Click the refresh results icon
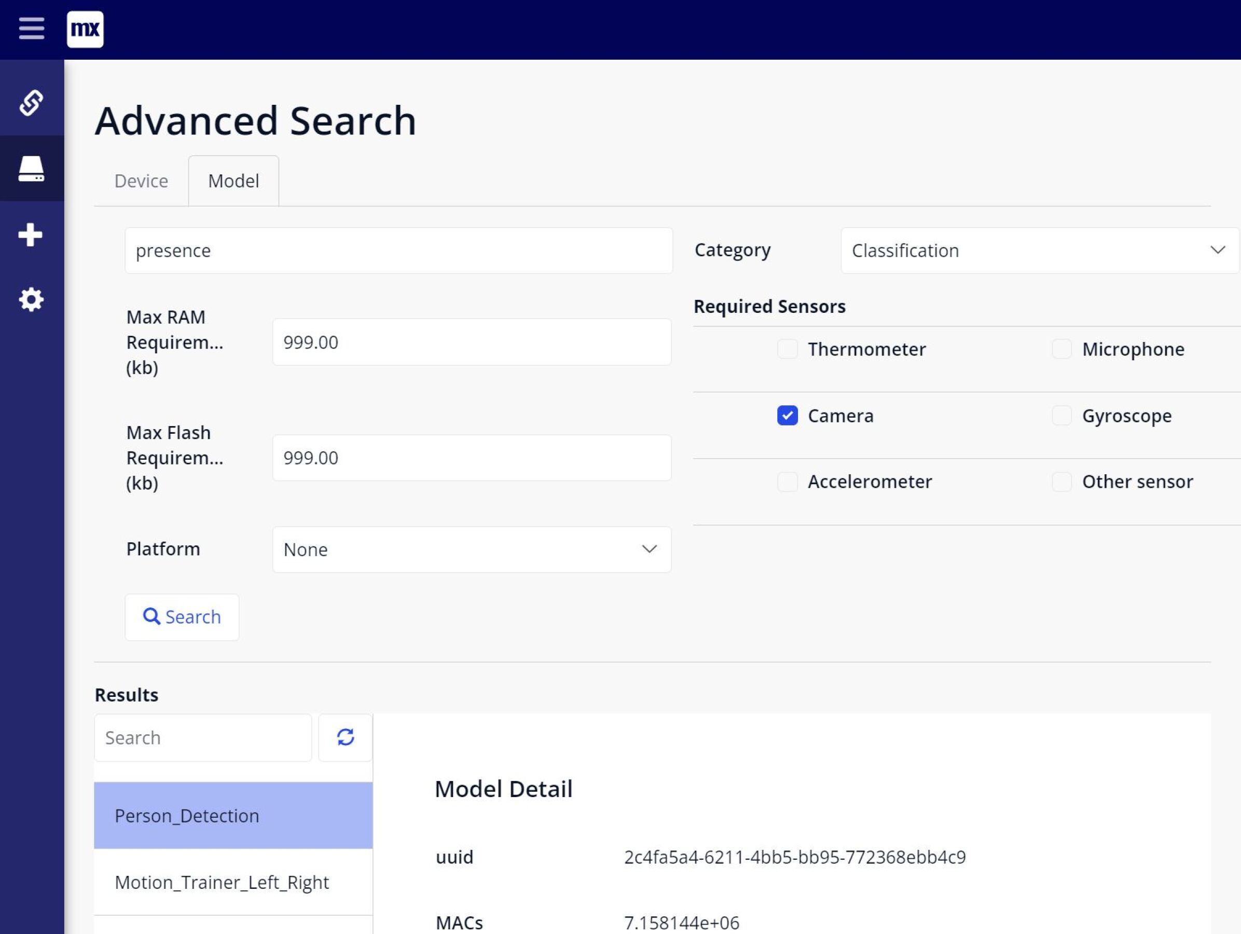The width and height of the screenshot is (1241, 934). tap(345, 737)
